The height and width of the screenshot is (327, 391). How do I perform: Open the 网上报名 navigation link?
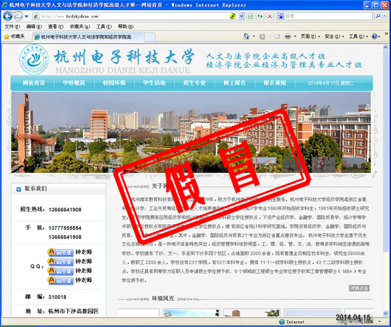(235, 83)
